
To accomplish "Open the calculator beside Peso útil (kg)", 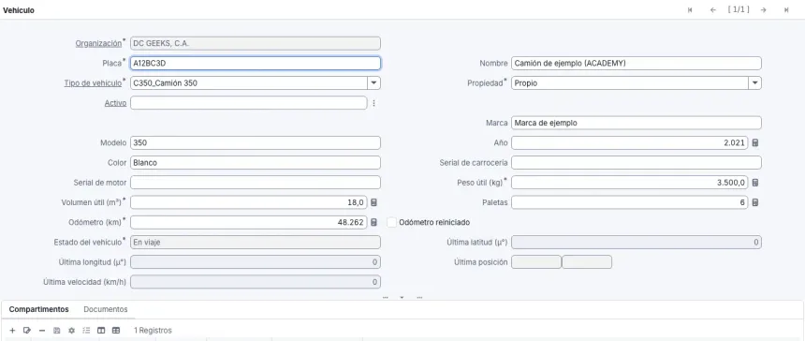I will coord(755,183).
